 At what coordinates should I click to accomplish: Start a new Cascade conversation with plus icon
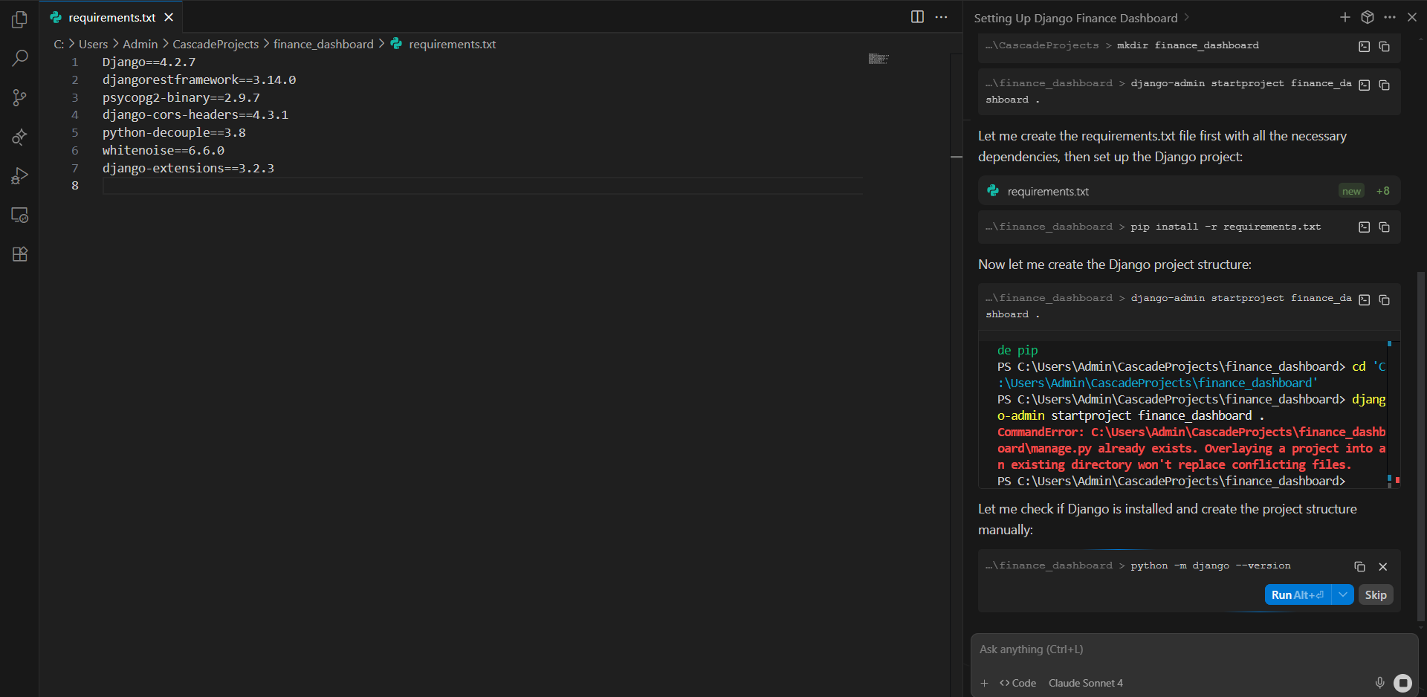[x=1345, y=17]
